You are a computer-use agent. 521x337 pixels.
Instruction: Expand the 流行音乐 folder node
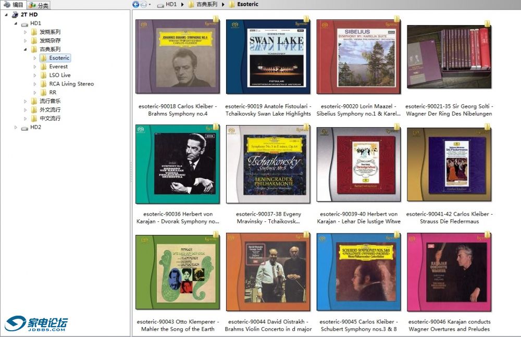tap(25, 102)
